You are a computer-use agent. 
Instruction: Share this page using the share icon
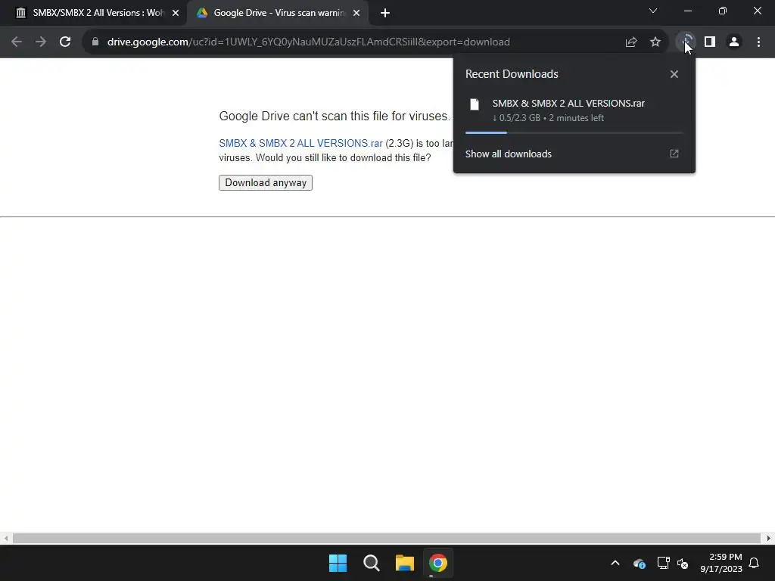coord(631,42)
